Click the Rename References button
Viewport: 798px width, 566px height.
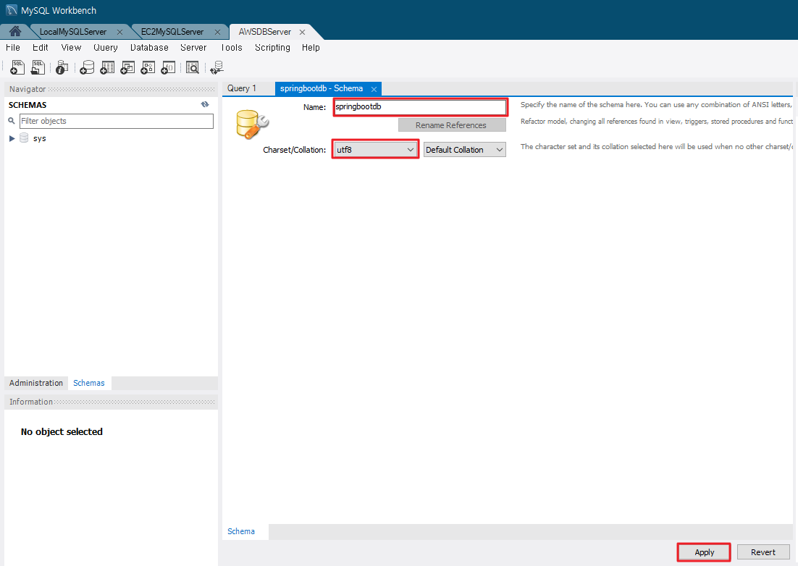[452, 125]
